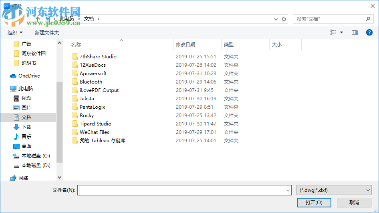Click sidebar scrollbar up arrow
379x213 pixels.
point(59,43)
